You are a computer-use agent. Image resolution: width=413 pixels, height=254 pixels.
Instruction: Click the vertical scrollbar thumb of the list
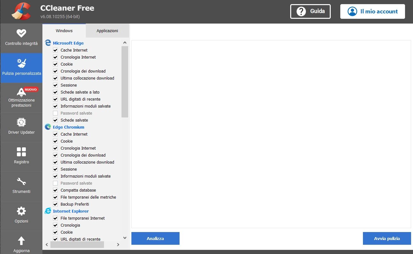[125, 82]
